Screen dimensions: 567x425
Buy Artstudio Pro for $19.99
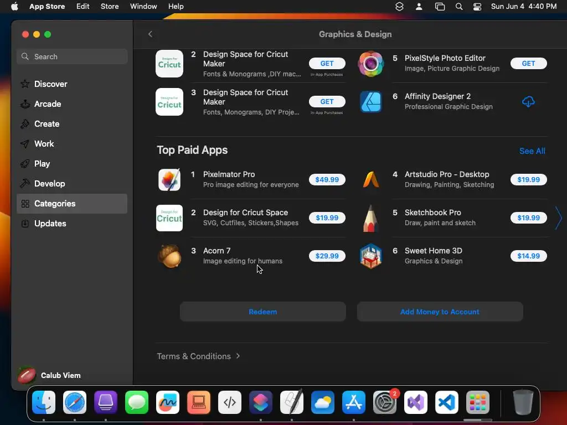pyautogui.click(x=528, y=180)
